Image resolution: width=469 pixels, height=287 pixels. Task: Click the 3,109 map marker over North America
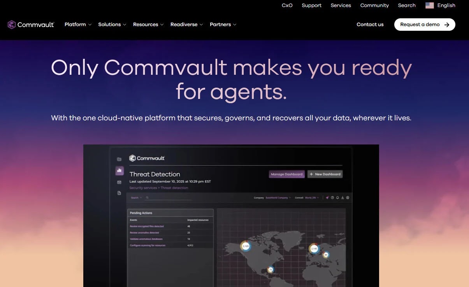pyautogui.click(x=245, y=246)
